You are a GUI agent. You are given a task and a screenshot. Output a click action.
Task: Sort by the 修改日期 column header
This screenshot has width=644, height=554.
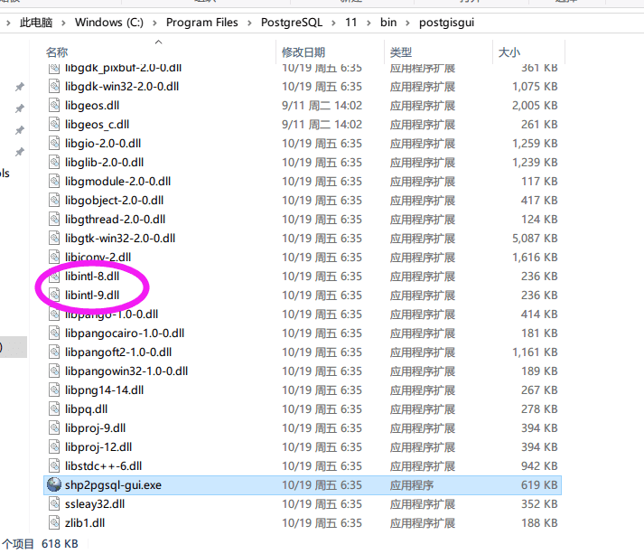(x=303, y=52)
